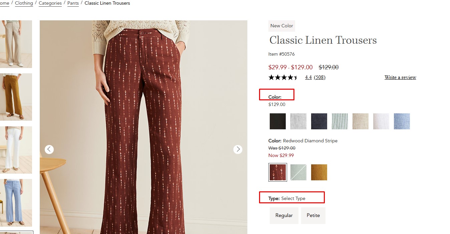
Task: Pick the black color swatch
Action: tap(278, 121)
